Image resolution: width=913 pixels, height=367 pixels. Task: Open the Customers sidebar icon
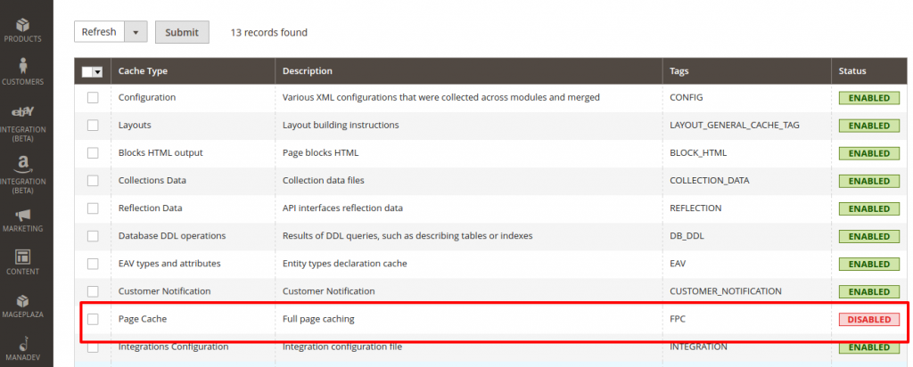pyautogui.click(x=22, y=69)
